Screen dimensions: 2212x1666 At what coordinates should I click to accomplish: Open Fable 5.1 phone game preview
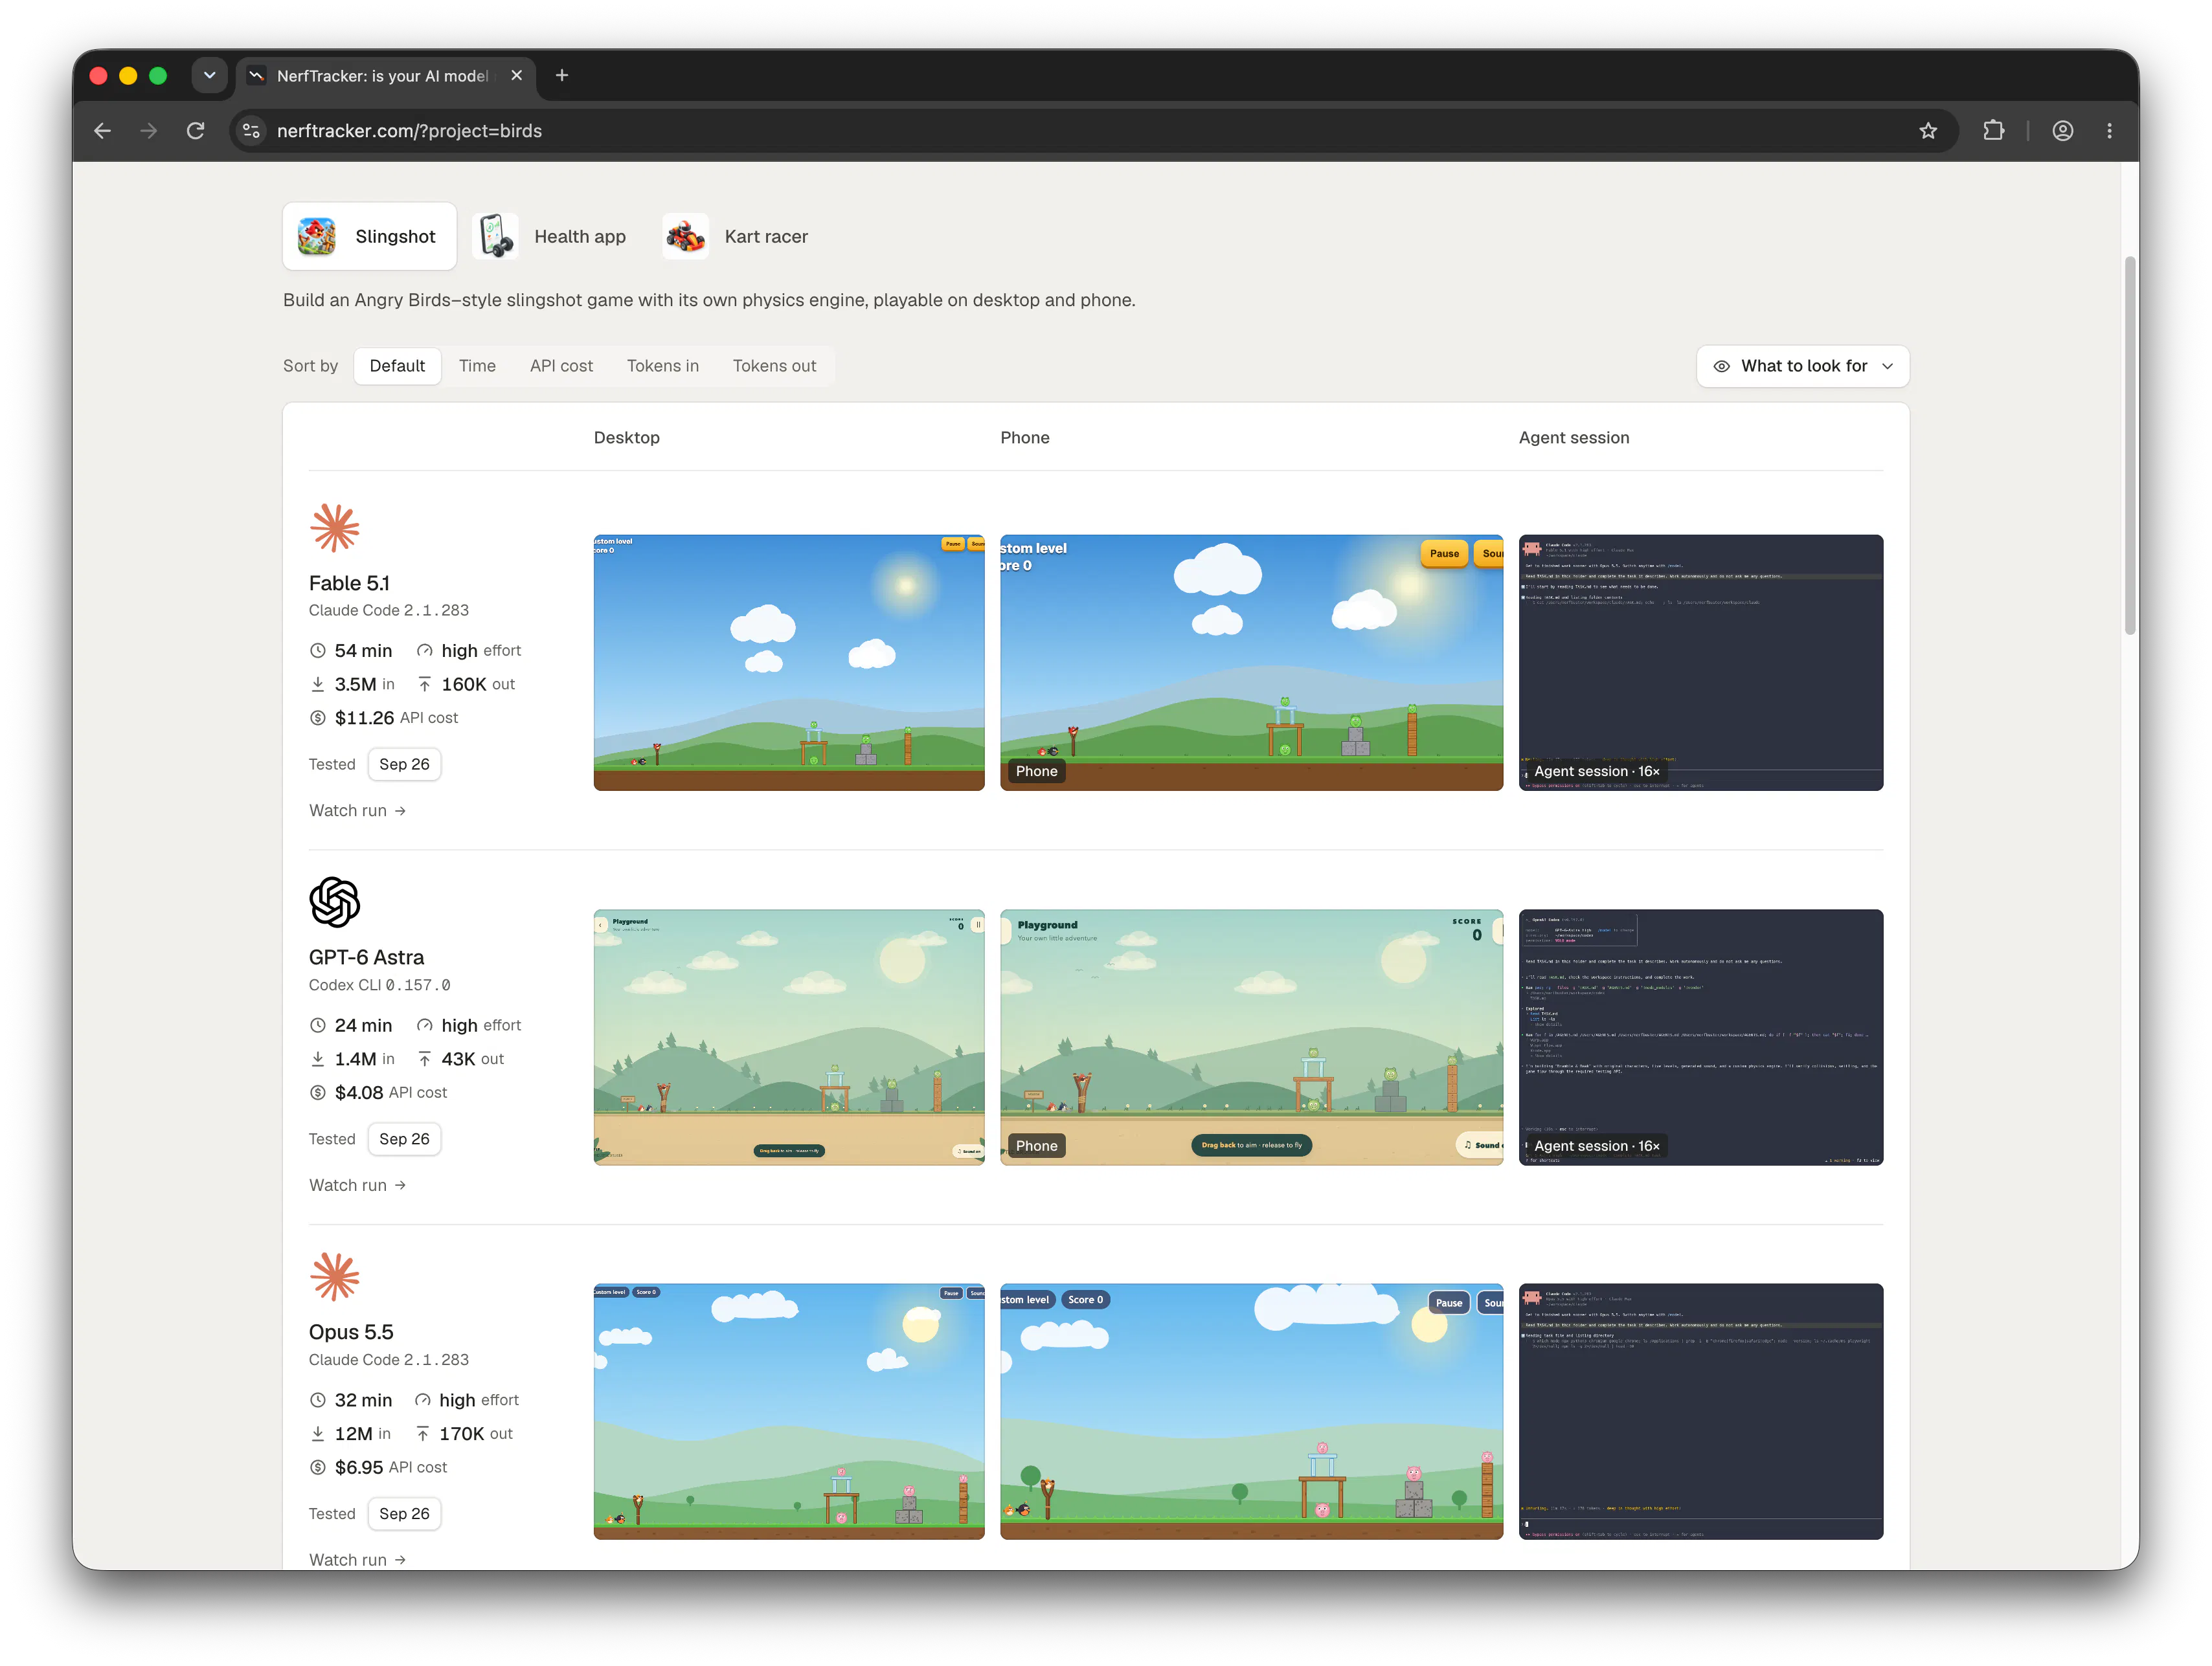(x=1251, y=663)
